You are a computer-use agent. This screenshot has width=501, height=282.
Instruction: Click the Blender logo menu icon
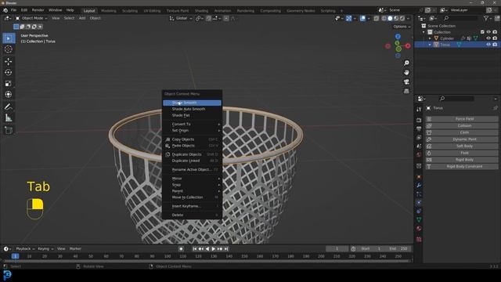coord(5,10)
